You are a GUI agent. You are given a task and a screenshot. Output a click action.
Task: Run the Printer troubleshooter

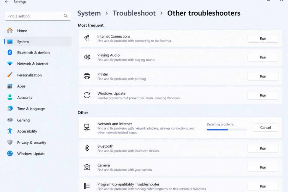pos(263,76)
